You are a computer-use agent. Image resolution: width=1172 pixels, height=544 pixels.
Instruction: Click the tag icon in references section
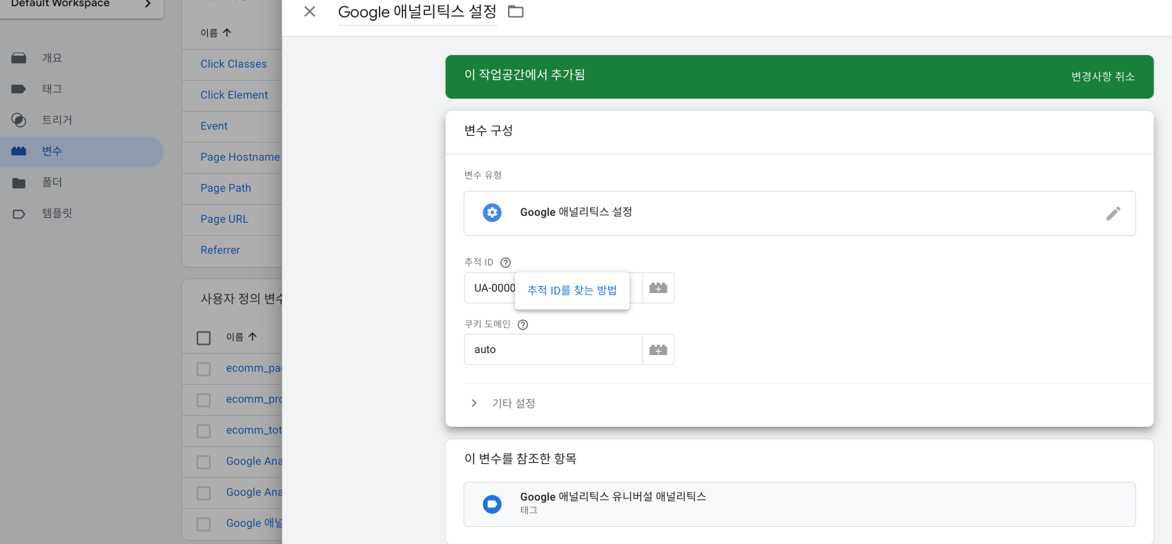[x=492, y=505]
